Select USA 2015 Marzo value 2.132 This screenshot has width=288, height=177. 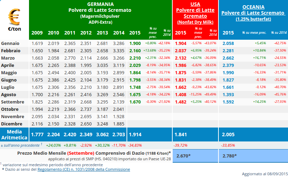180,58
